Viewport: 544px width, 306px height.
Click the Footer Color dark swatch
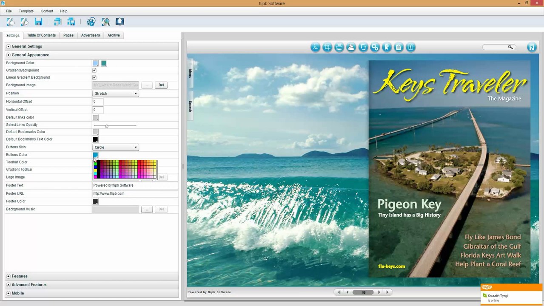[x=95, y=201]
